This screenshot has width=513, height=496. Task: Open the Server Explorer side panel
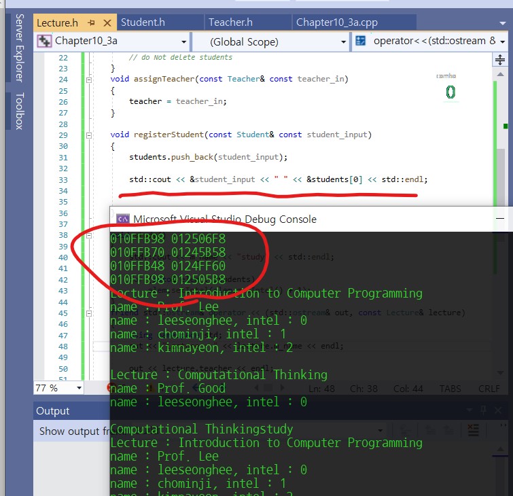19,48
